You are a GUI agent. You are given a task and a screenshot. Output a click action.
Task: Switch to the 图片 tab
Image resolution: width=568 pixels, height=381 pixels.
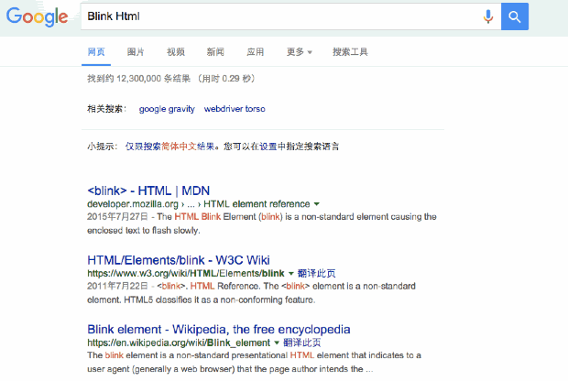(136, 52)
